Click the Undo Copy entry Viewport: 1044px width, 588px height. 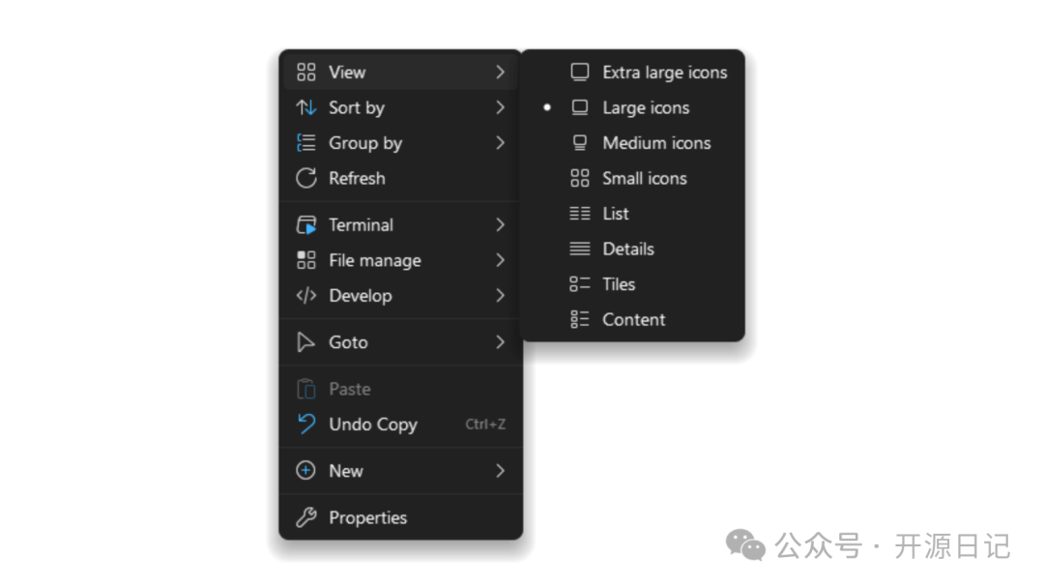click(372, 425)
